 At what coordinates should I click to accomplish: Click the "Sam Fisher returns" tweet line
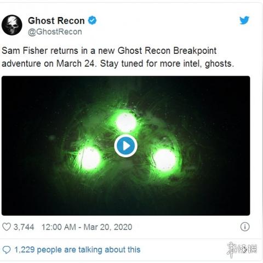click(x=109, y=51)
